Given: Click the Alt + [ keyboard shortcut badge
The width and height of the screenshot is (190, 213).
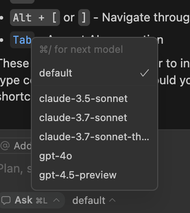Looking at the screenshot, I should (35, 18).
